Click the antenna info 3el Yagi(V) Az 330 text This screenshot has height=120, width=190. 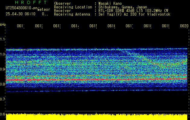pos(134,14)
